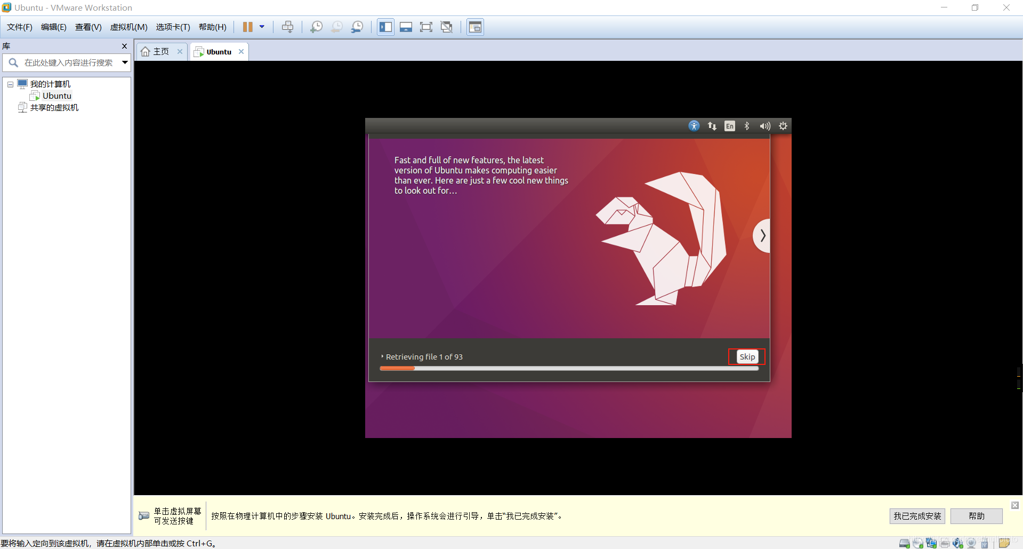The height and width of the screenshot is (549, 1023).
Task: Close the 主页 tab
Action: (x=180, y=52)
